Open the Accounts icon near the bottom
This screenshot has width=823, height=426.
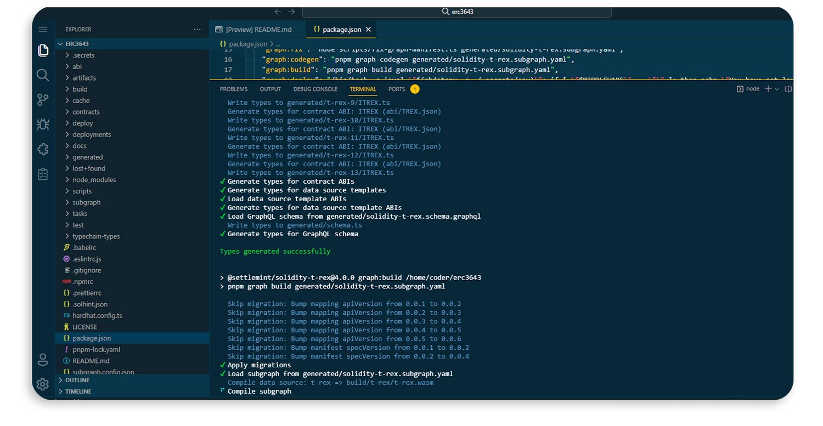point(42,360)
